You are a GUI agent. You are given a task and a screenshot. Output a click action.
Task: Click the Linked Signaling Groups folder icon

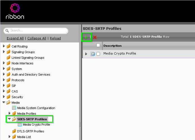tap(8, 57)
